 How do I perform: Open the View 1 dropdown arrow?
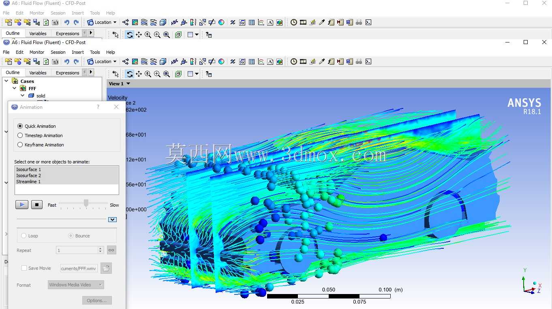coord(128,84)
